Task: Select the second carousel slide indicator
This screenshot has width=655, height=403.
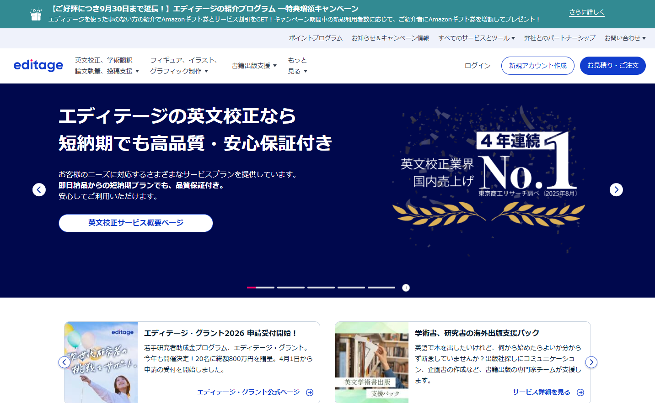Action: (x=291, y=288)
